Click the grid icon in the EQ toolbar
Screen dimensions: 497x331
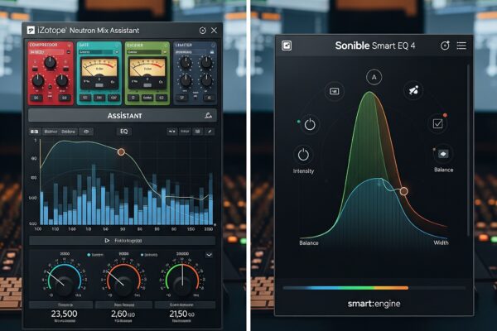197,132
